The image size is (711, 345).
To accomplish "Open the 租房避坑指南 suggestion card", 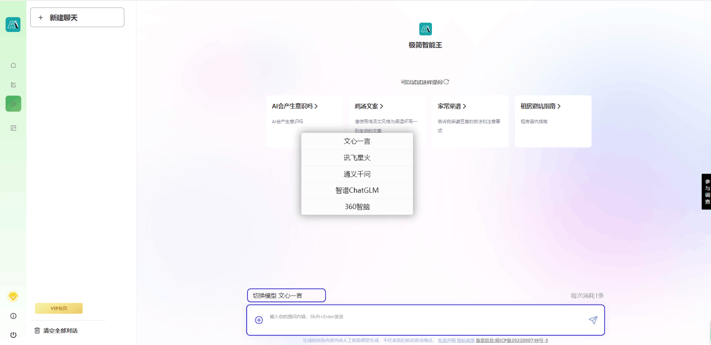I will click(x=553, y=121).
